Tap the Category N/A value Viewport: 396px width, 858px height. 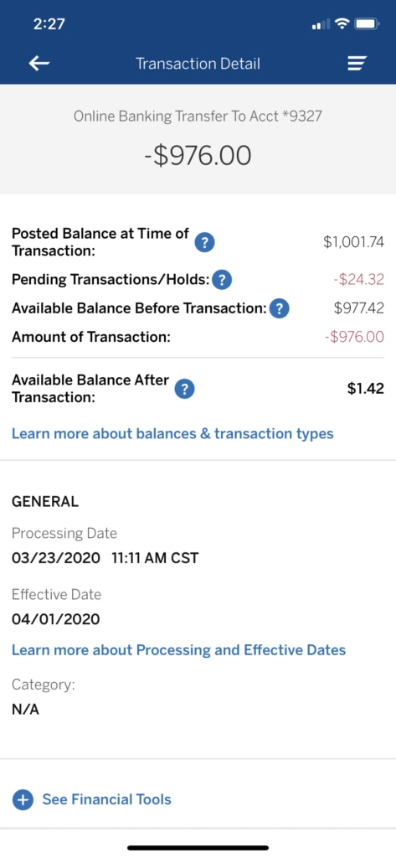[x=25, y=711]
